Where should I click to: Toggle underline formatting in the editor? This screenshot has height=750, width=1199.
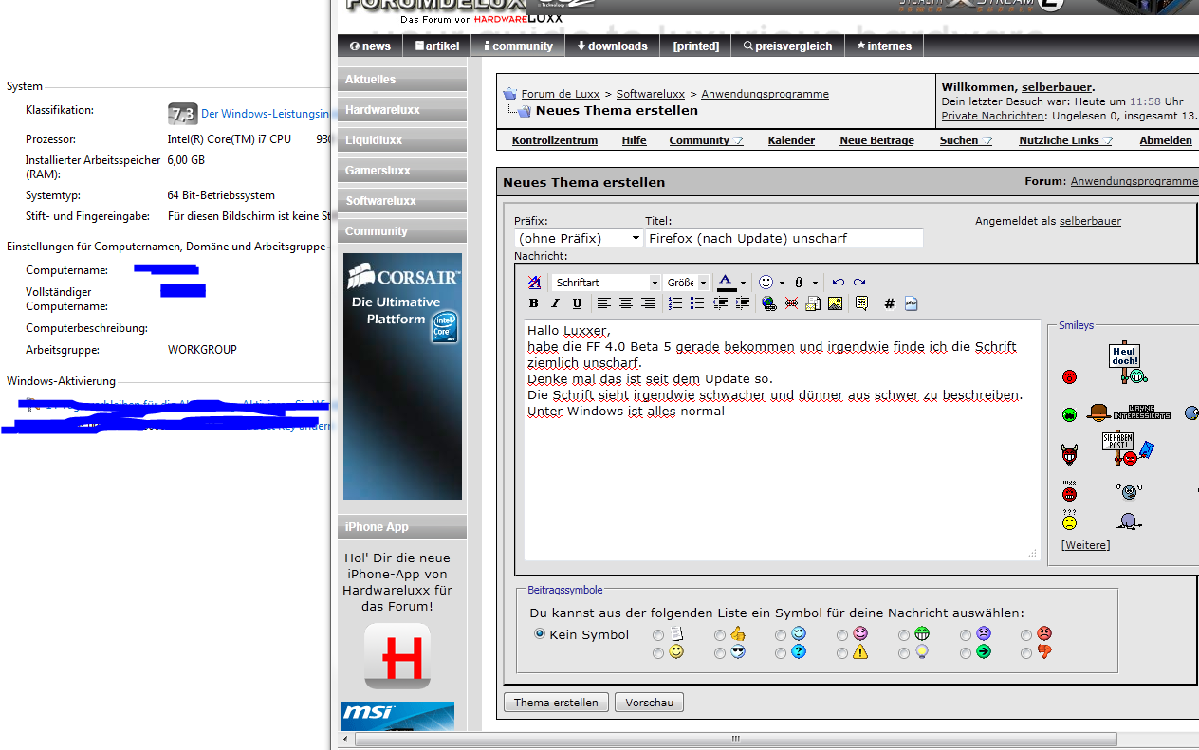(577, 303)
